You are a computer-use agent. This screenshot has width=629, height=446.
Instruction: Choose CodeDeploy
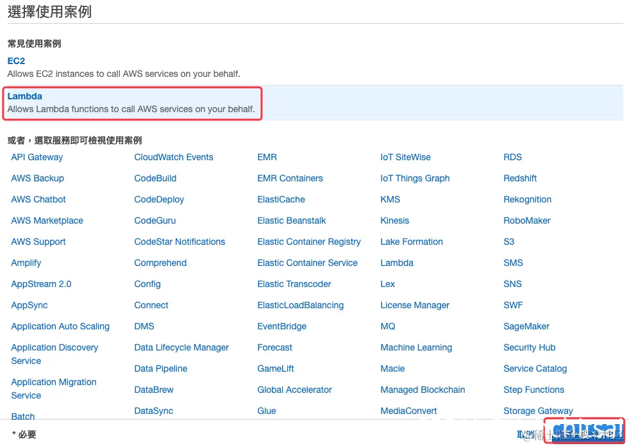(x=159, y=200)
